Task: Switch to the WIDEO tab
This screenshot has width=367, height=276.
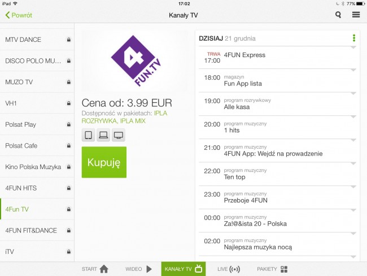Action: [x=138, y=269]
